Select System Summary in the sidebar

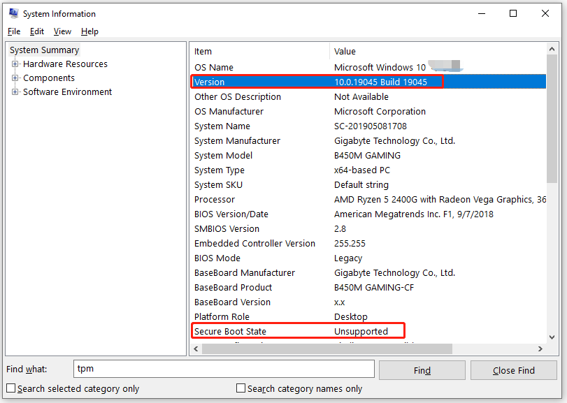(44, 50)
